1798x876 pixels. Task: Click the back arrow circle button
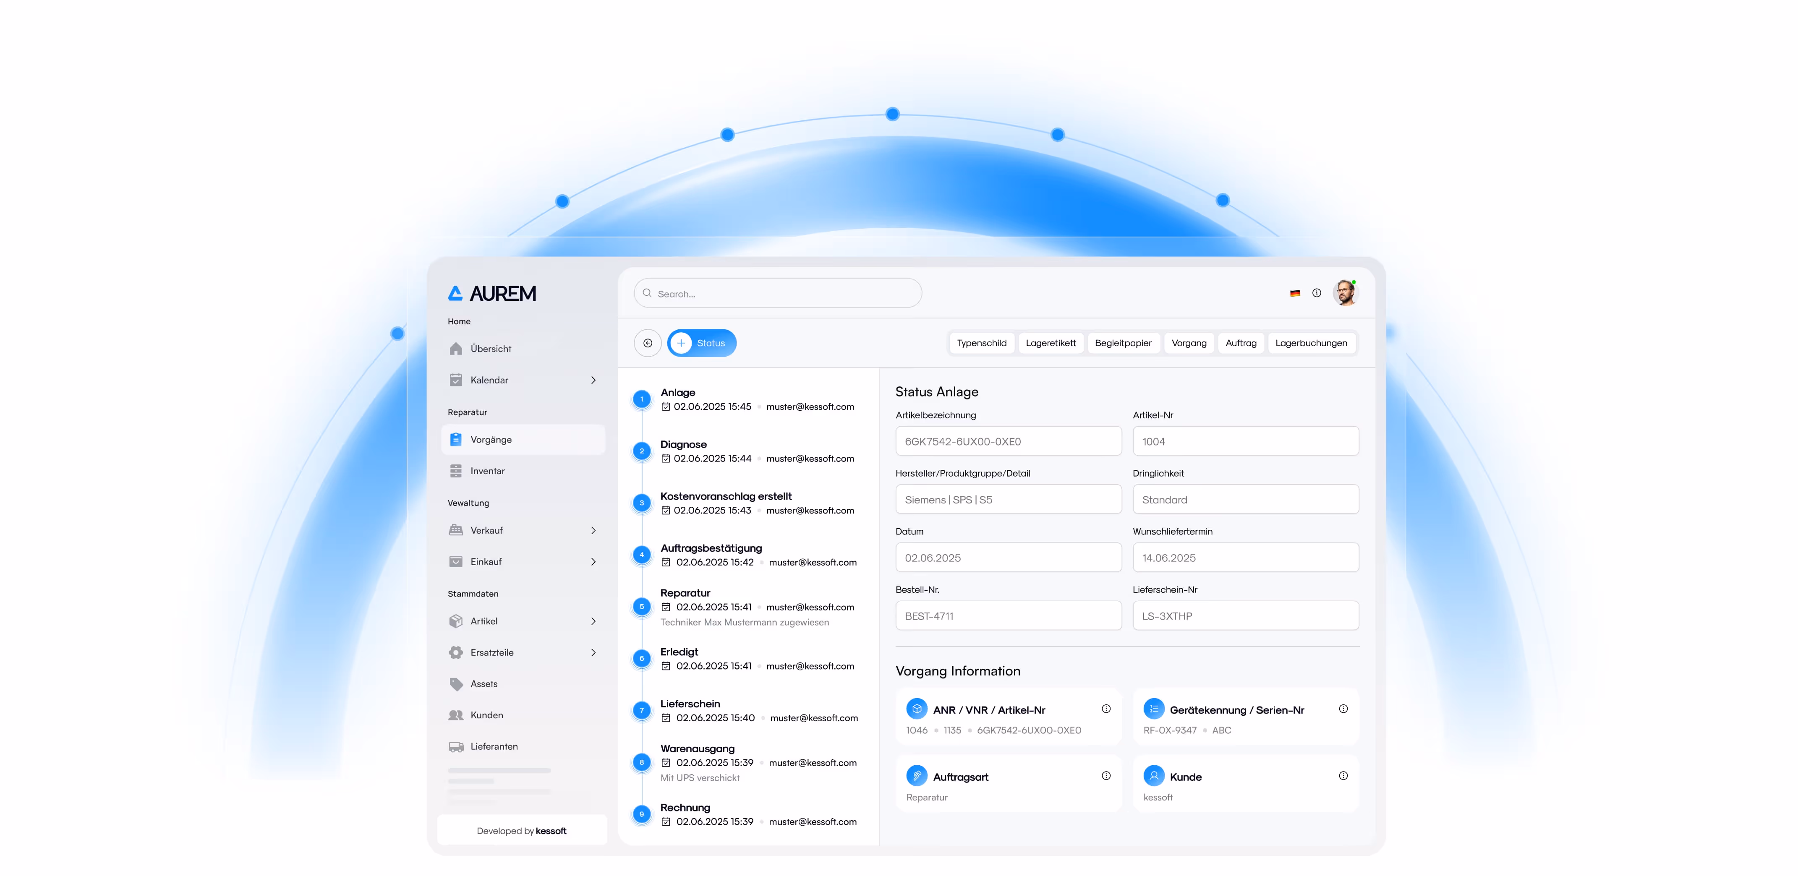pos(648,343)
